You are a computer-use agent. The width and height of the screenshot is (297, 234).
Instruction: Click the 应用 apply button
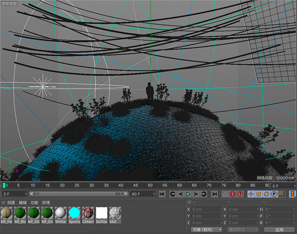[279, 230]
